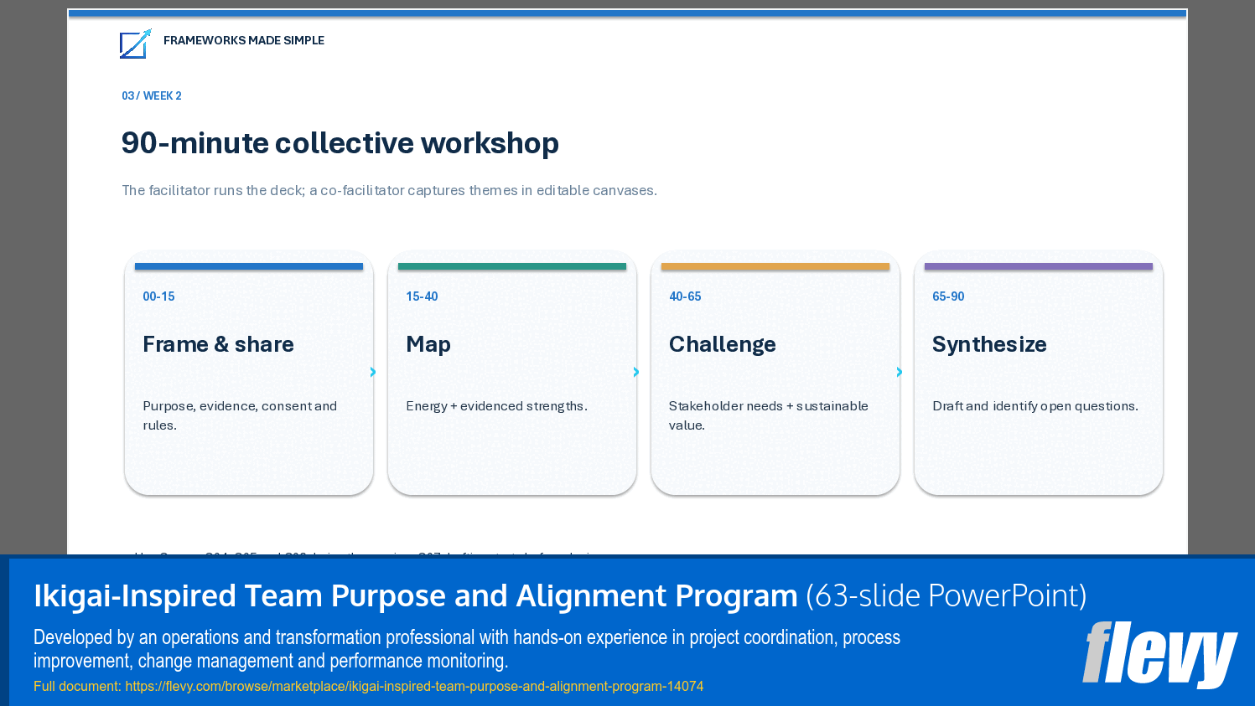
Task: Click 'Energy + evidenced strengths.' text
Action: pos(496,406)
